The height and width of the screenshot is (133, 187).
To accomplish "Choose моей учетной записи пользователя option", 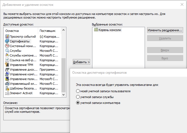I will pos(78,91).
